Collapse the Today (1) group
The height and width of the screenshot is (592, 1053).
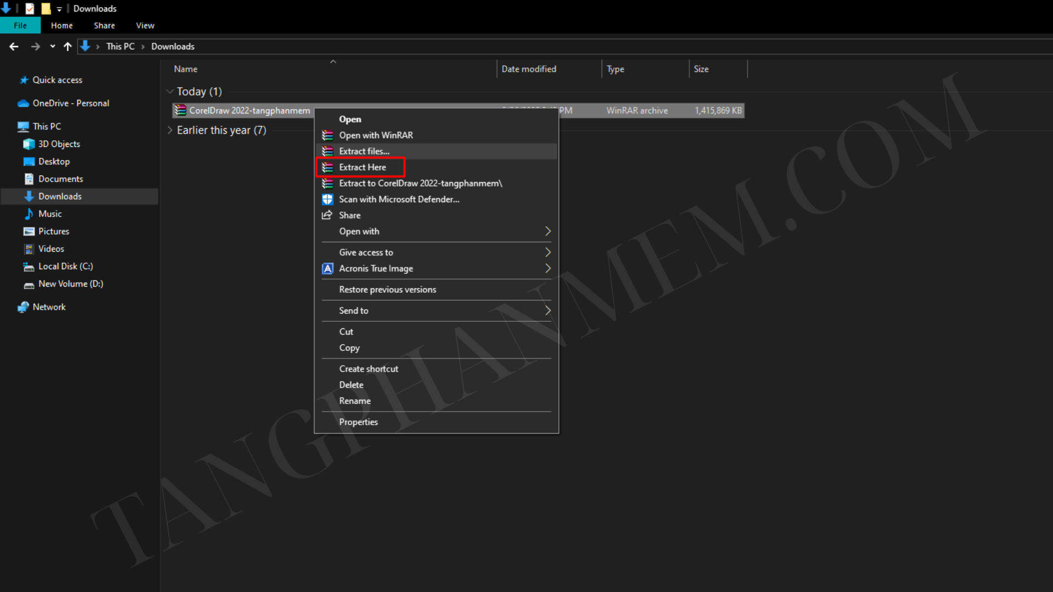170,92
